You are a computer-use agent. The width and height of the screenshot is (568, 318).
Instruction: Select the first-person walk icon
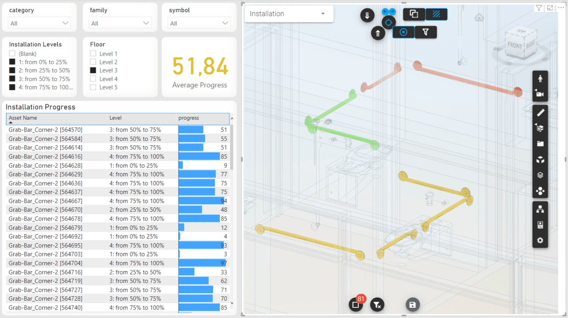pos(540,79)
